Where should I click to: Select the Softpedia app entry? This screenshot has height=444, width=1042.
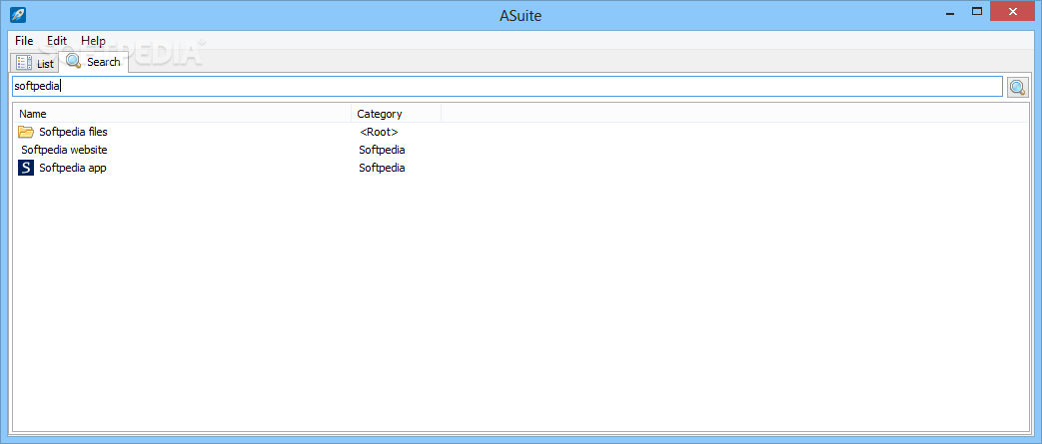click(73, 168)
